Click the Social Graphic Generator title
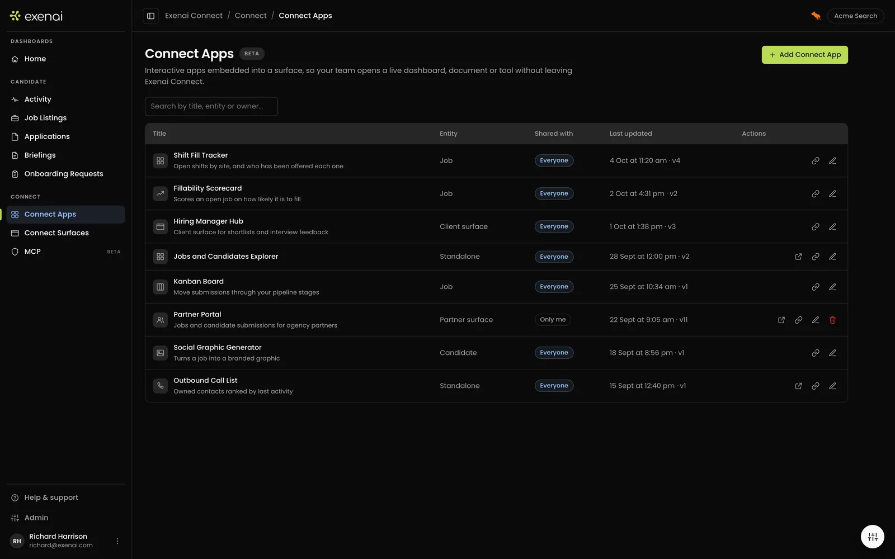The width and height of the screenshot is (895, 559). (218, 347)
